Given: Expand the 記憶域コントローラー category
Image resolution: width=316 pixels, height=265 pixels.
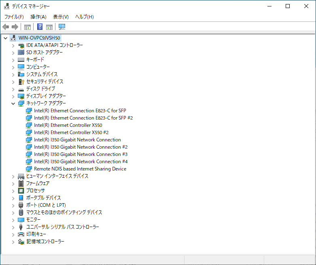Looking at the screenshot, I should (x=13, y=242).
